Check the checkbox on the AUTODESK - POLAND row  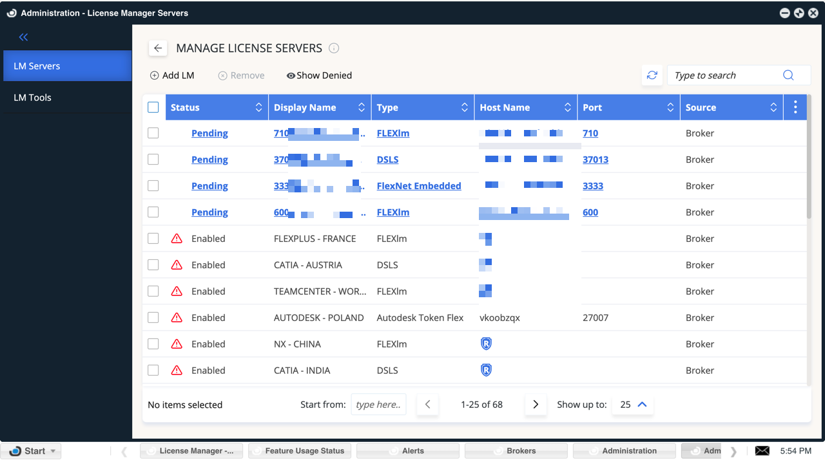(153, 317)
